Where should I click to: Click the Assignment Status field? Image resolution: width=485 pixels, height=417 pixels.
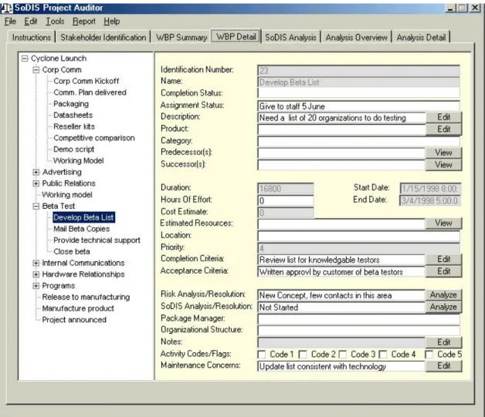[358, 106]
